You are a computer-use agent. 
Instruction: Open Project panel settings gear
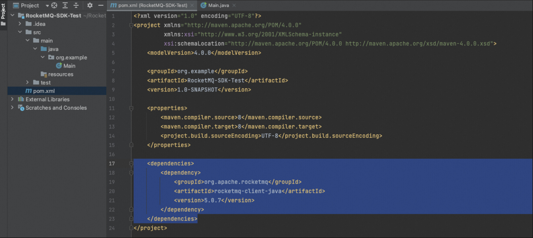click(90, 5)
